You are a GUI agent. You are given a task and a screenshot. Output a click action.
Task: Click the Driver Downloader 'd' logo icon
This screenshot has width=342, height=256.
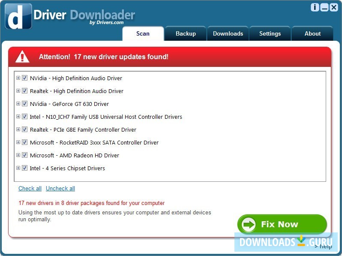[x=18, y=16]
